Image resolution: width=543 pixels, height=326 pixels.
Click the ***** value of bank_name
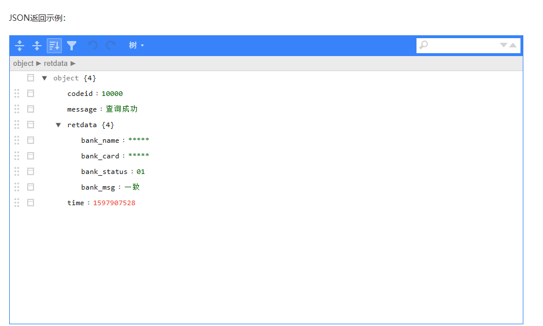click(139, 140)
